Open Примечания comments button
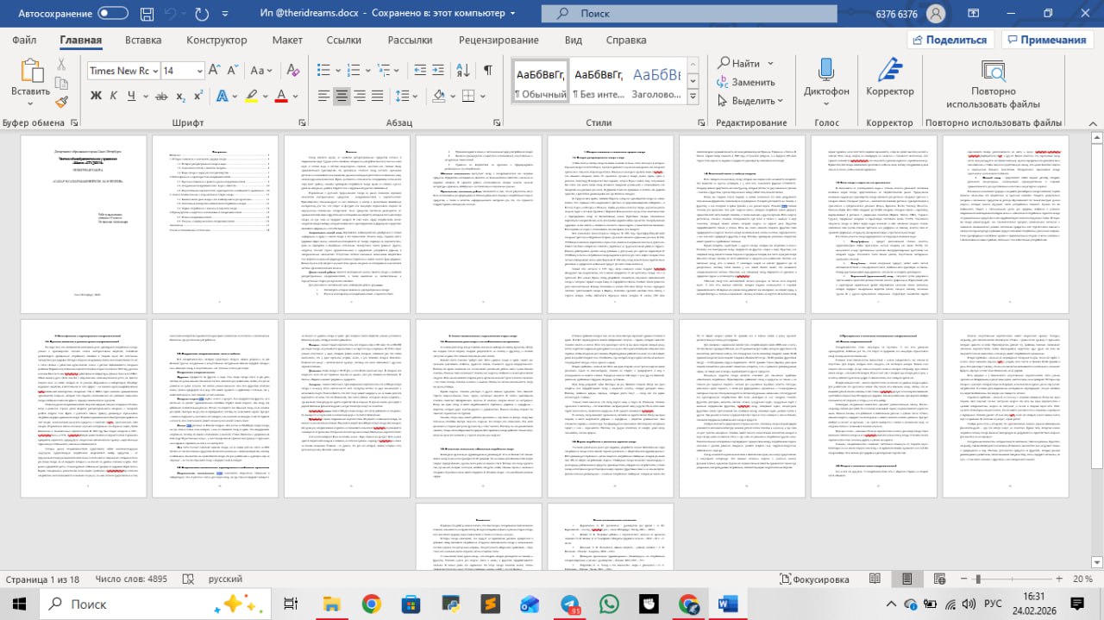 point(1046,40)
